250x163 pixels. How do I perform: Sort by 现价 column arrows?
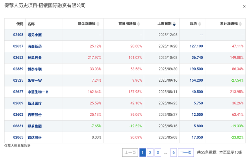tap(200, 24)
